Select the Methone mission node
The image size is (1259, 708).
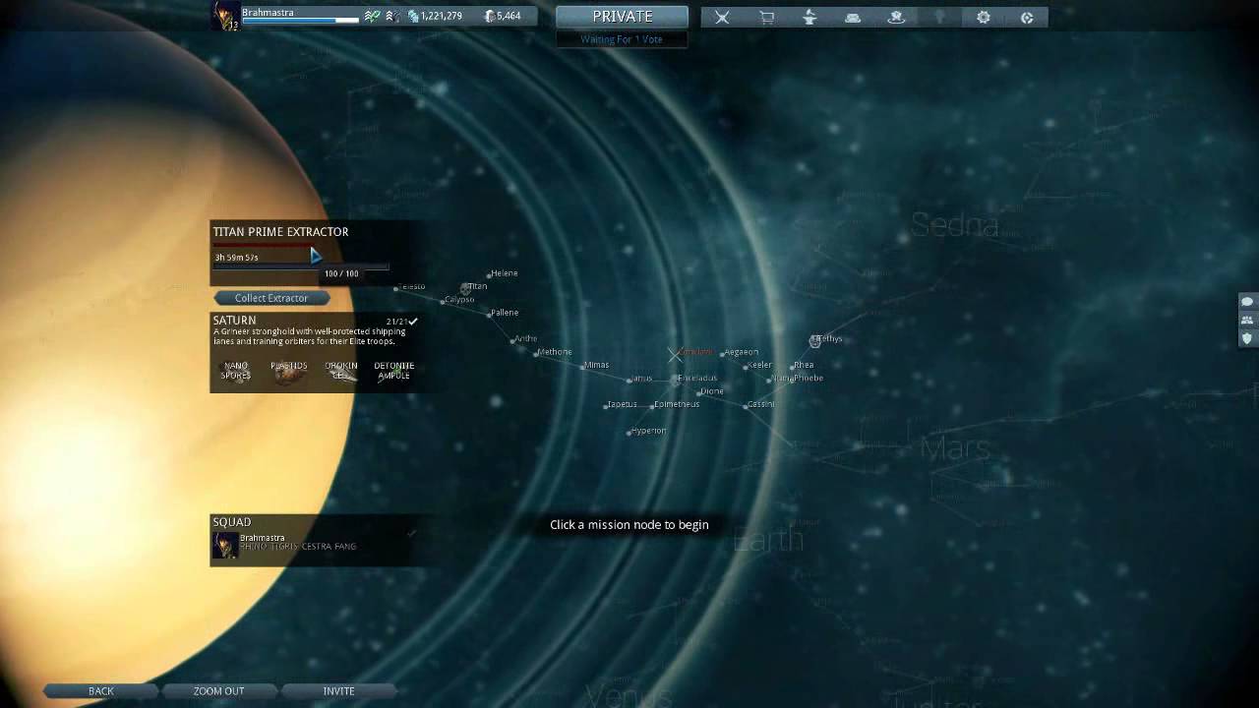click(536, 353)
